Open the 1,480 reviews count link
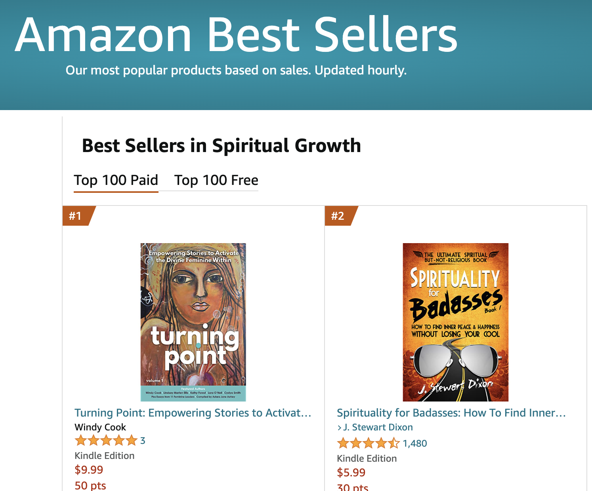 pos(415,443)
